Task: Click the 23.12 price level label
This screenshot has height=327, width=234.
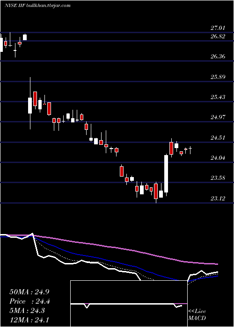Action: (x=218, y=198)
